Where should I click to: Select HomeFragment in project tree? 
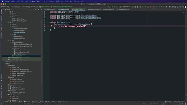20,31
